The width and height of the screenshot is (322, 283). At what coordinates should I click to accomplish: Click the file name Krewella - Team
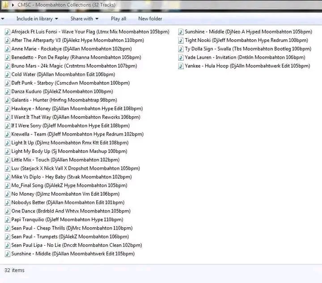(77, 134)
